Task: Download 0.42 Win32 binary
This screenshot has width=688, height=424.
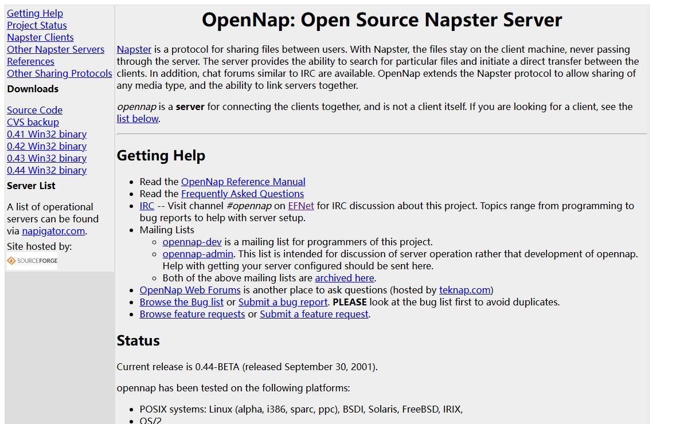Action: click(x=46, y=146)
